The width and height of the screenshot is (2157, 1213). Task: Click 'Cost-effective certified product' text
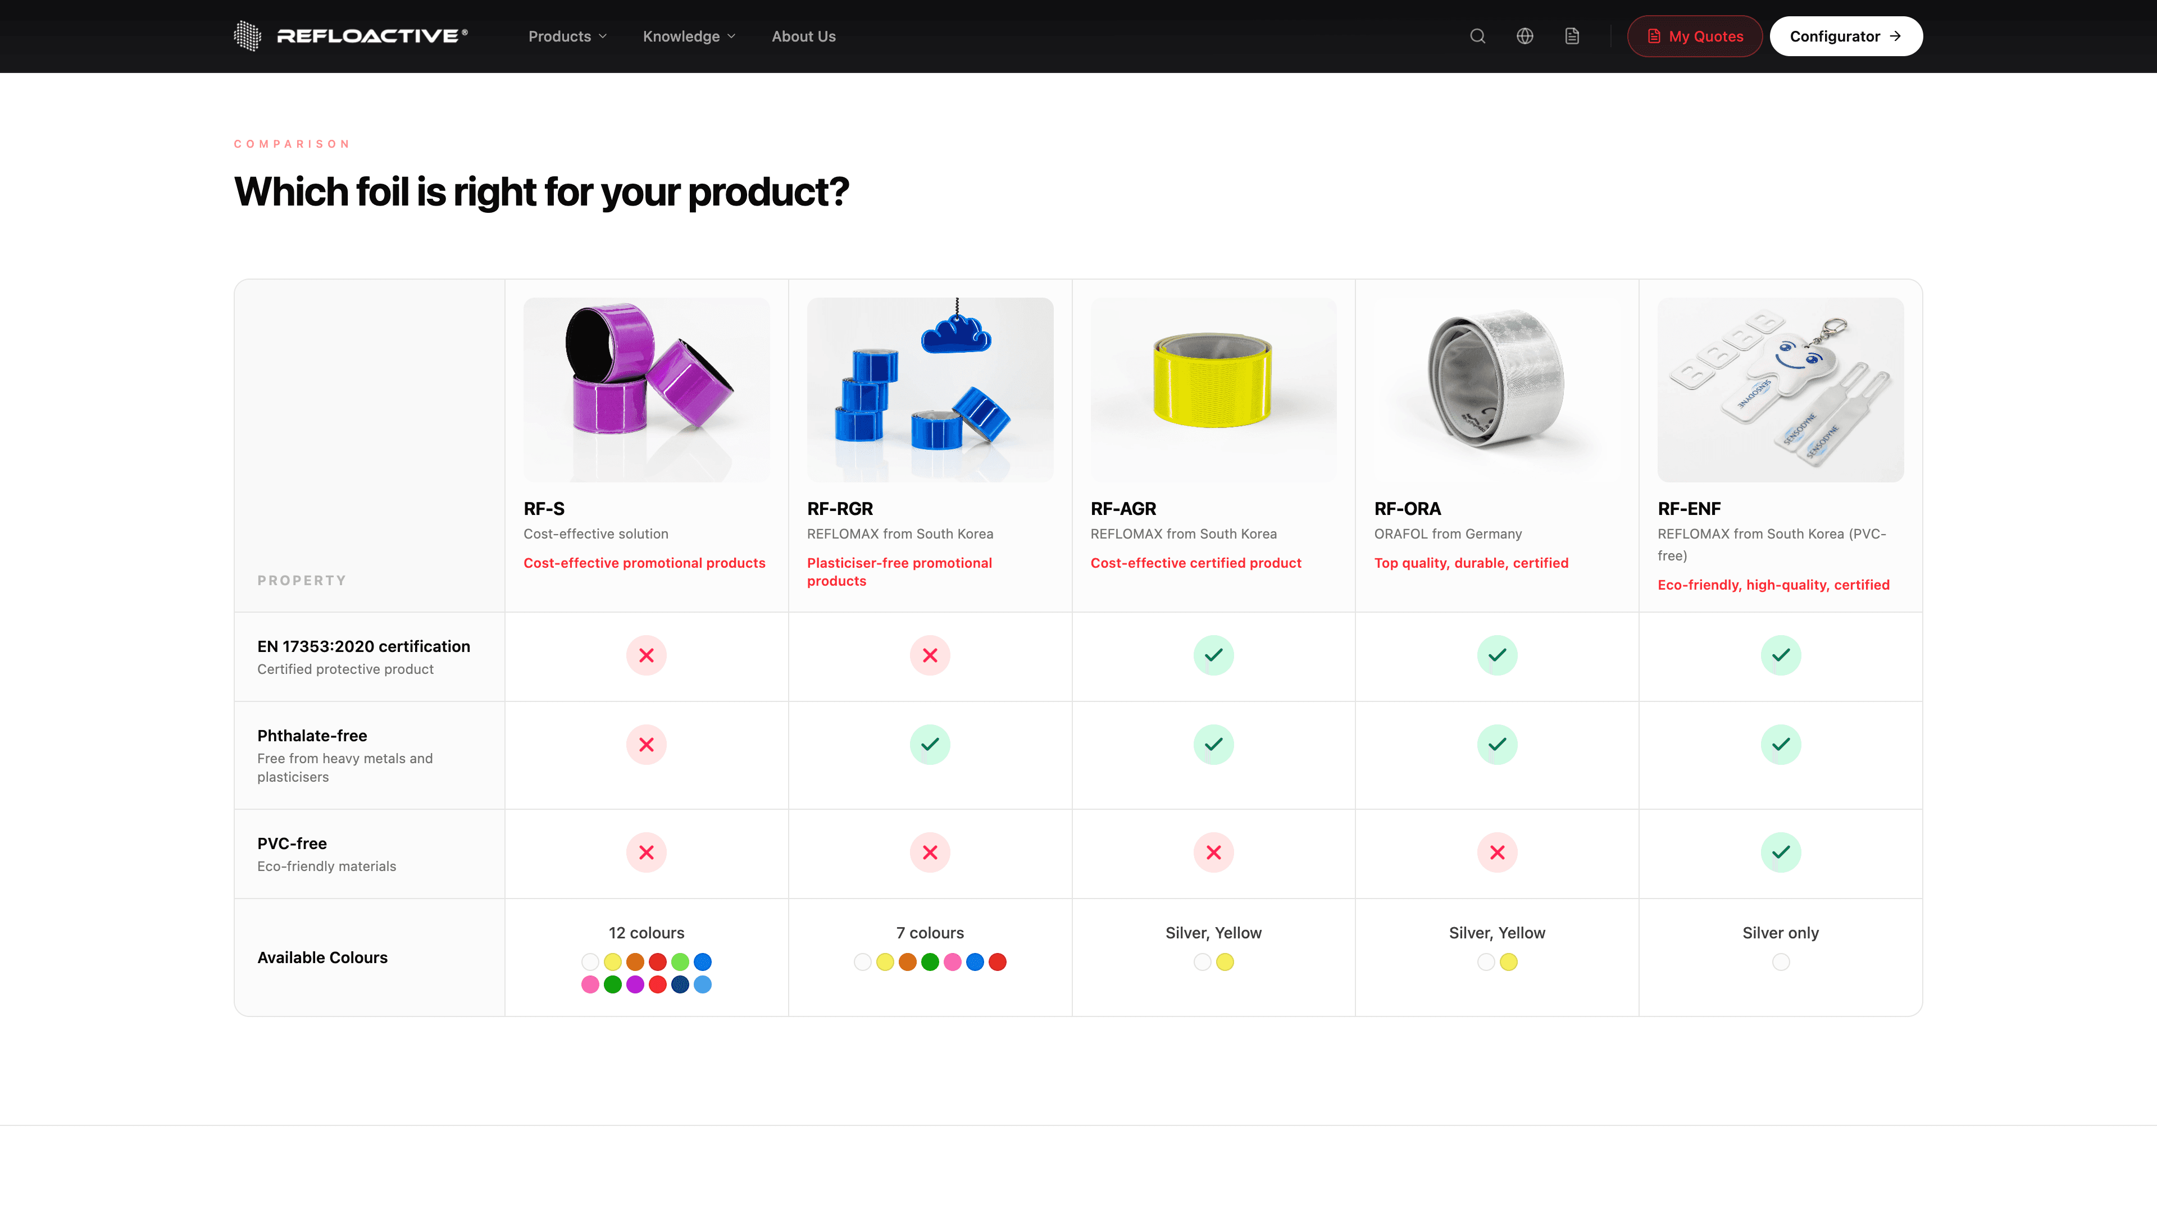(1196, 563)
